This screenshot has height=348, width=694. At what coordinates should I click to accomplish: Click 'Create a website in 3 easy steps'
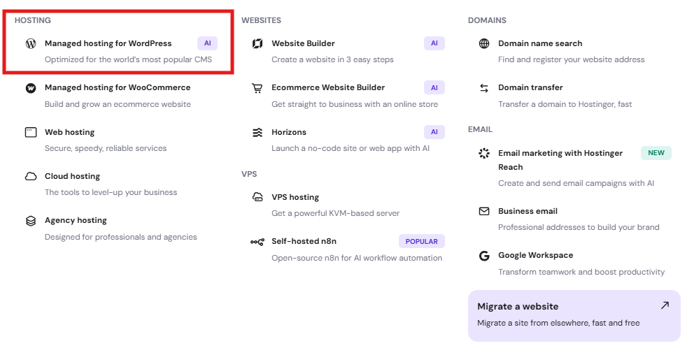(x=332, y=59)
